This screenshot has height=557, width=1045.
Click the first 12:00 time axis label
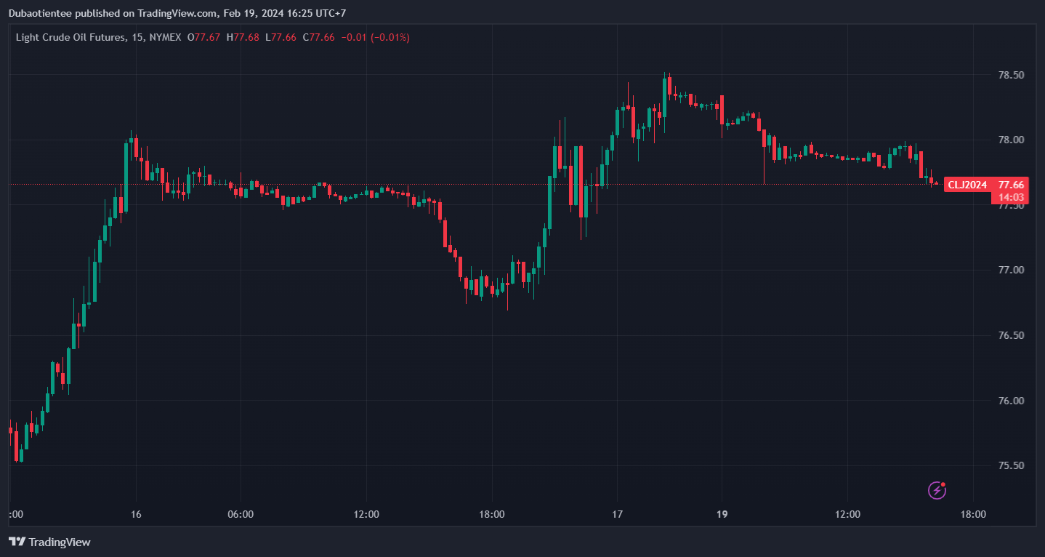coord(366,515)
